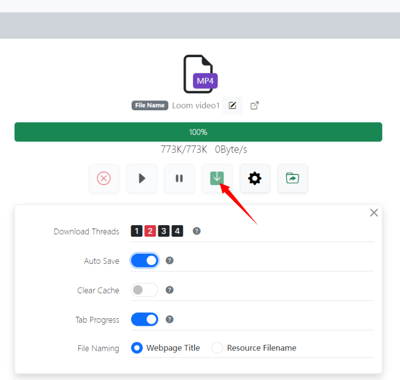Toggle the Auto Save switch

pyautogui.click(x=145, y=261)
